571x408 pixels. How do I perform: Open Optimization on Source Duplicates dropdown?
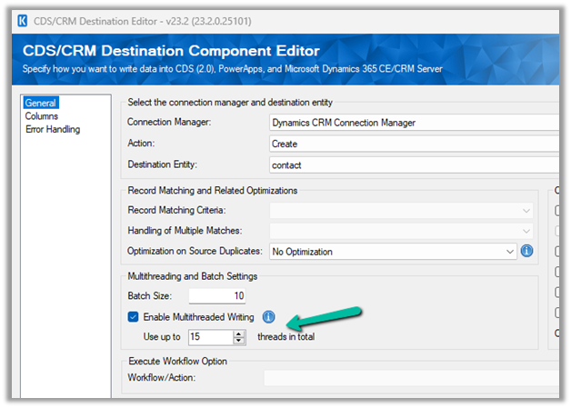(393, 251)
